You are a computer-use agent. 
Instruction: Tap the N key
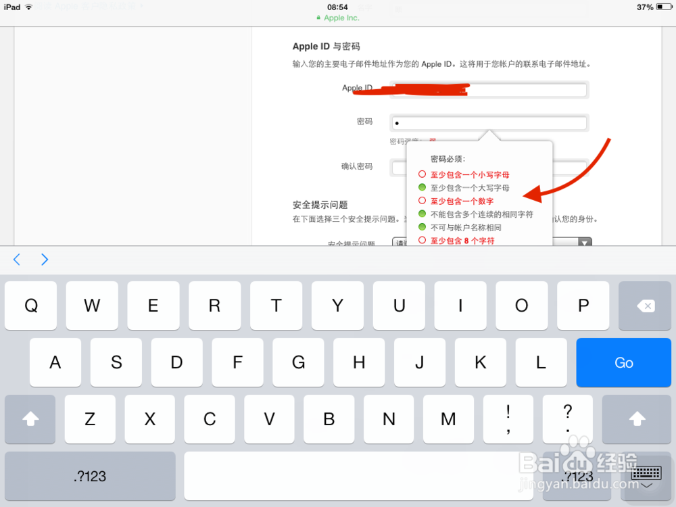[389, 418]
